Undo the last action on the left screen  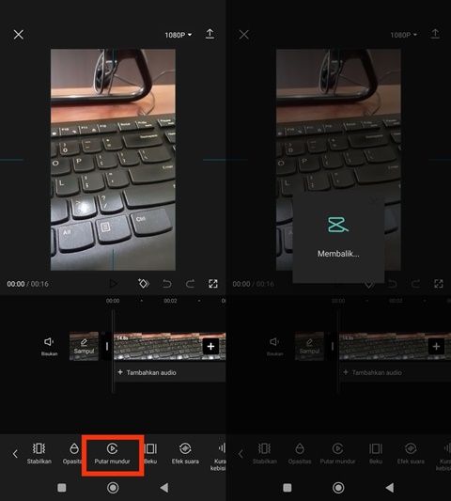(x=166, y=284)
